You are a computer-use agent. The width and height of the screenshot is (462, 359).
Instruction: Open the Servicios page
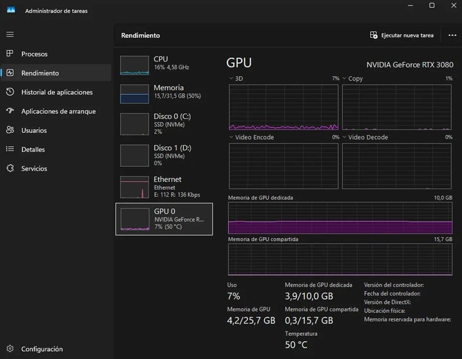pos(56,169)
